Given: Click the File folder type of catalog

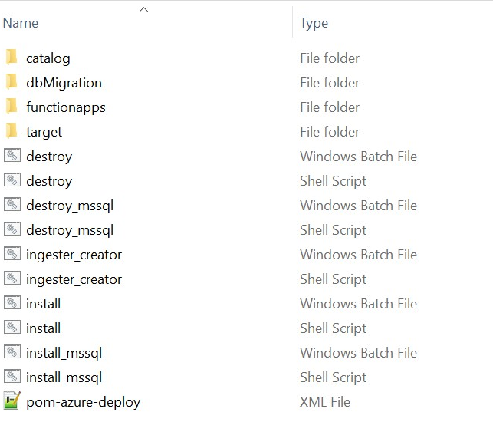Looking at the screenshot, I should (x=330, y=58).
